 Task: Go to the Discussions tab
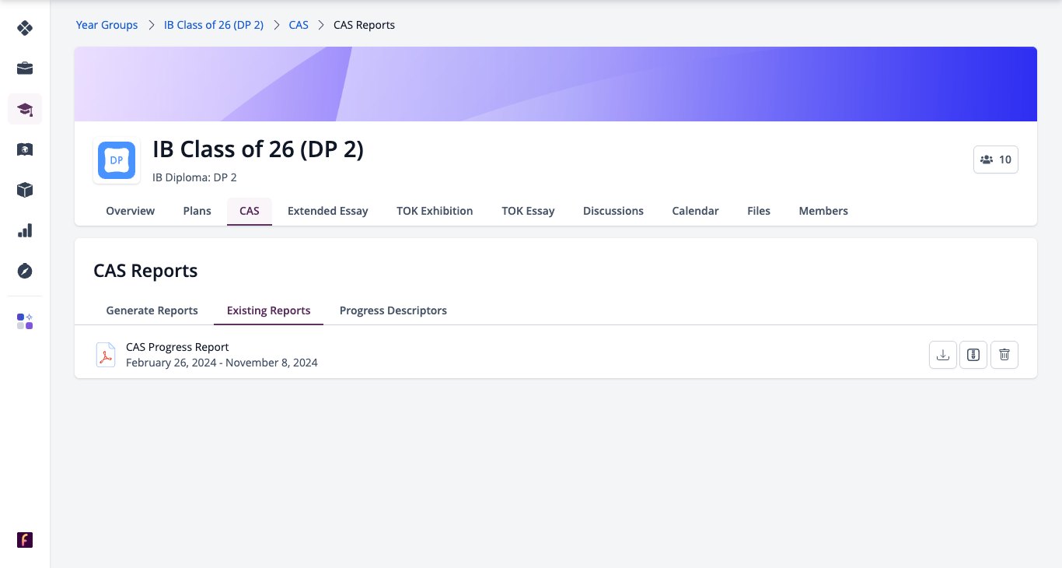click(x=613, y=211)
